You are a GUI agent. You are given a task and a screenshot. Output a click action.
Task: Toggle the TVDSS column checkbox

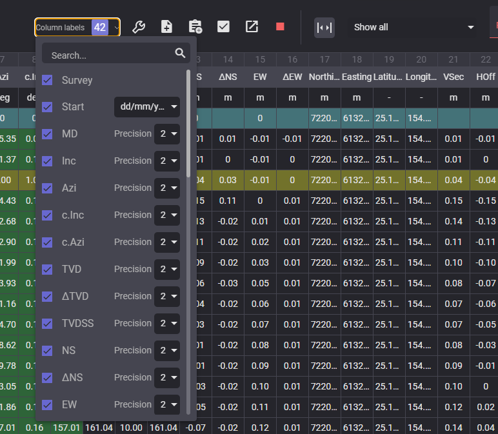click(x=47, y=323)
